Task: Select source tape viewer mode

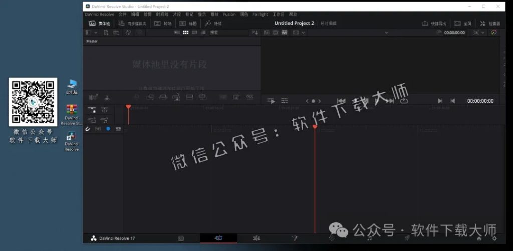Action: pos(275,32)
